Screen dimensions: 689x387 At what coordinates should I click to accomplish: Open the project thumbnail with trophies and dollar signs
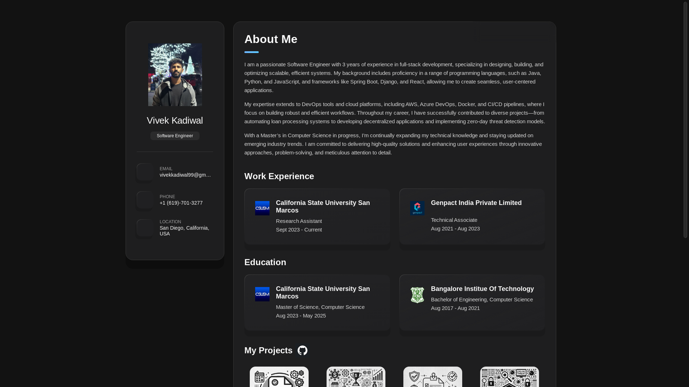pyautogui.click(x=356, y=377)
